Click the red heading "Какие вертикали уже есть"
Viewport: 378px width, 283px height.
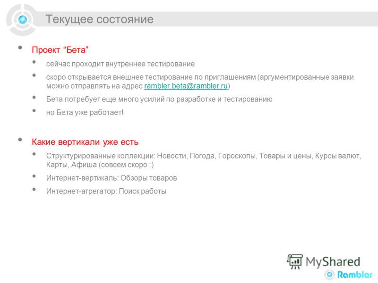(x=85, y=142)
